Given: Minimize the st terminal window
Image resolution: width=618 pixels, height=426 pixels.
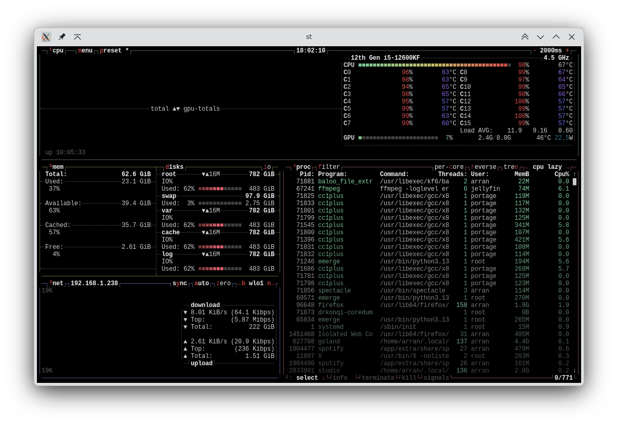Looking at the screenshot, I should 541,37.
